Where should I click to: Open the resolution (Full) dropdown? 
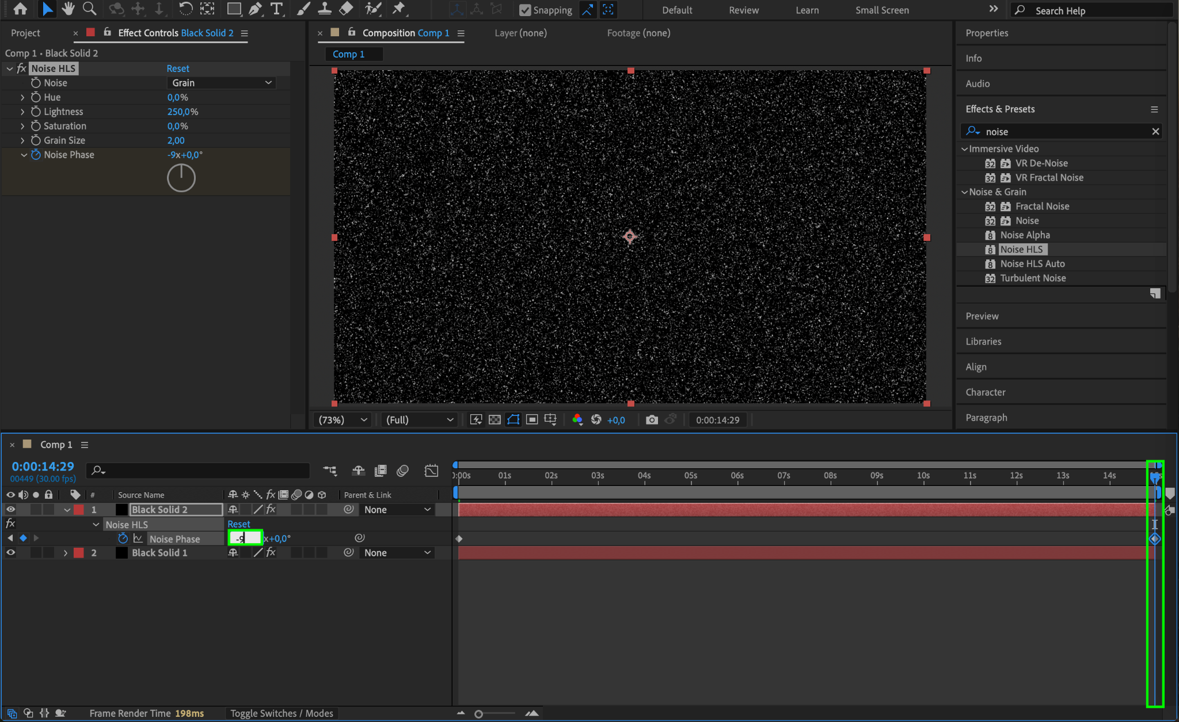point(419,420)
